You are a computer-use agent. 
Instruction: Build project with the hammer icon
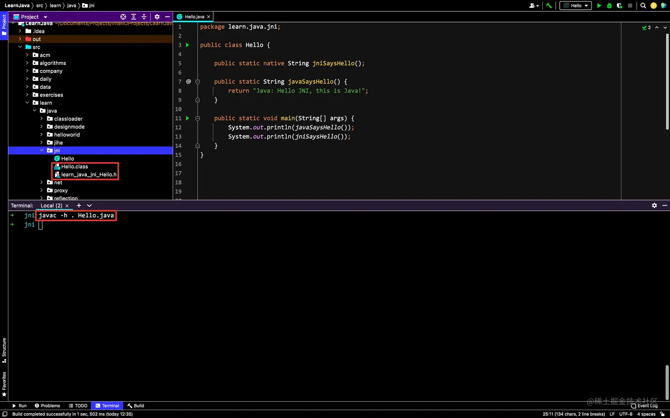point(549,6)
